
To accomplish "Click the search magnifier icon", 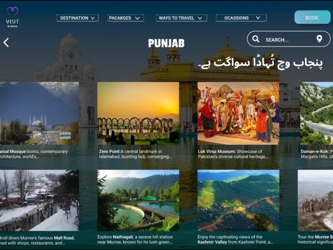I will [256, 39].
